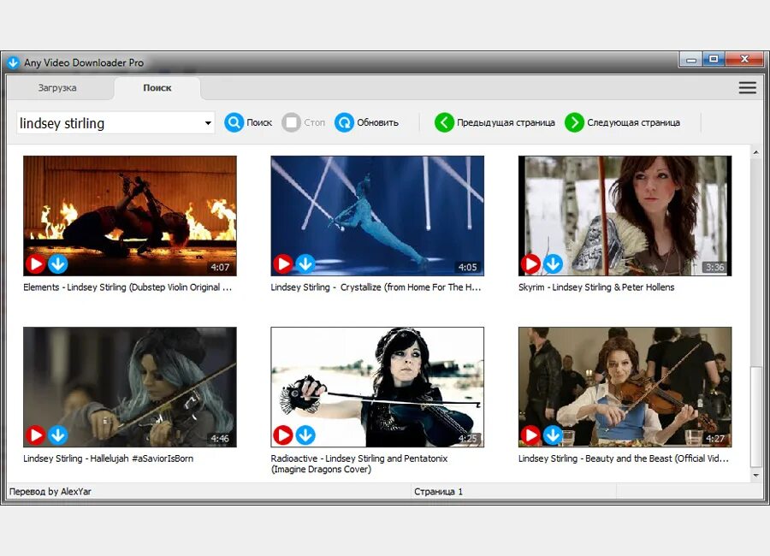The height and width of the screenshot is (556, 770).
Task: Download the Radioactive video
Action: click(305, 435)
